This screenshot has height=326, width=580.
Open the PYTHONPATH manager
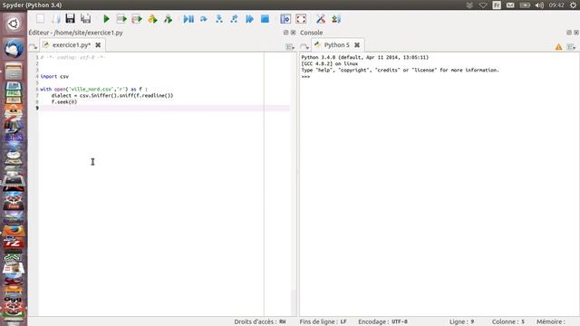pos(336,19)
